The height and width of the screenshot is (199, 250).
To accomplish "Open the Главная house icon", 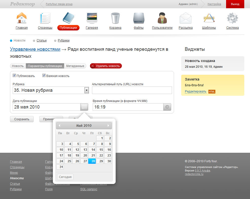I will (x=21, y=18).
